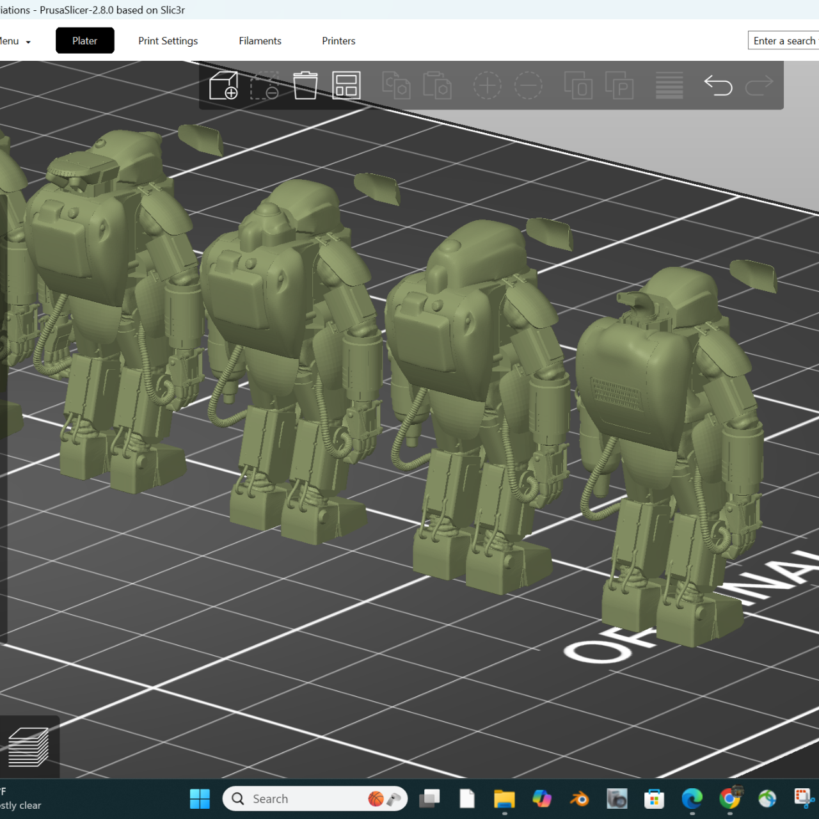Viewport: 819px width, 819px height.
Task: Open variable layer height editing
Action: (x=669, y=86)
